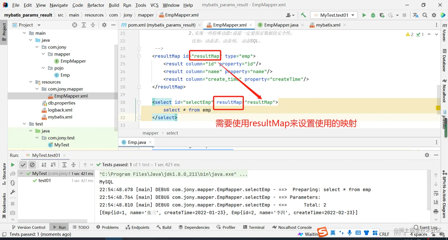The width and height of the screenshot is (448, 240).
Task: Toggle Sogou punctuation mode button
Action: tap(341, 233)
